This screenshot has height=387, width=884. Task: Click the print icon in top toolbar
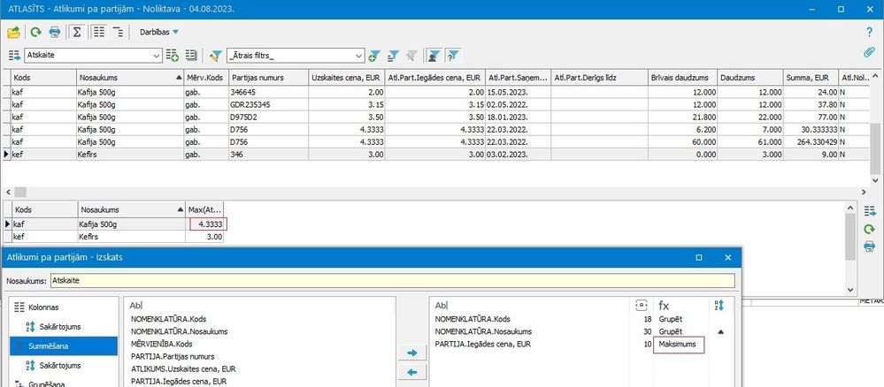(55, 32)
